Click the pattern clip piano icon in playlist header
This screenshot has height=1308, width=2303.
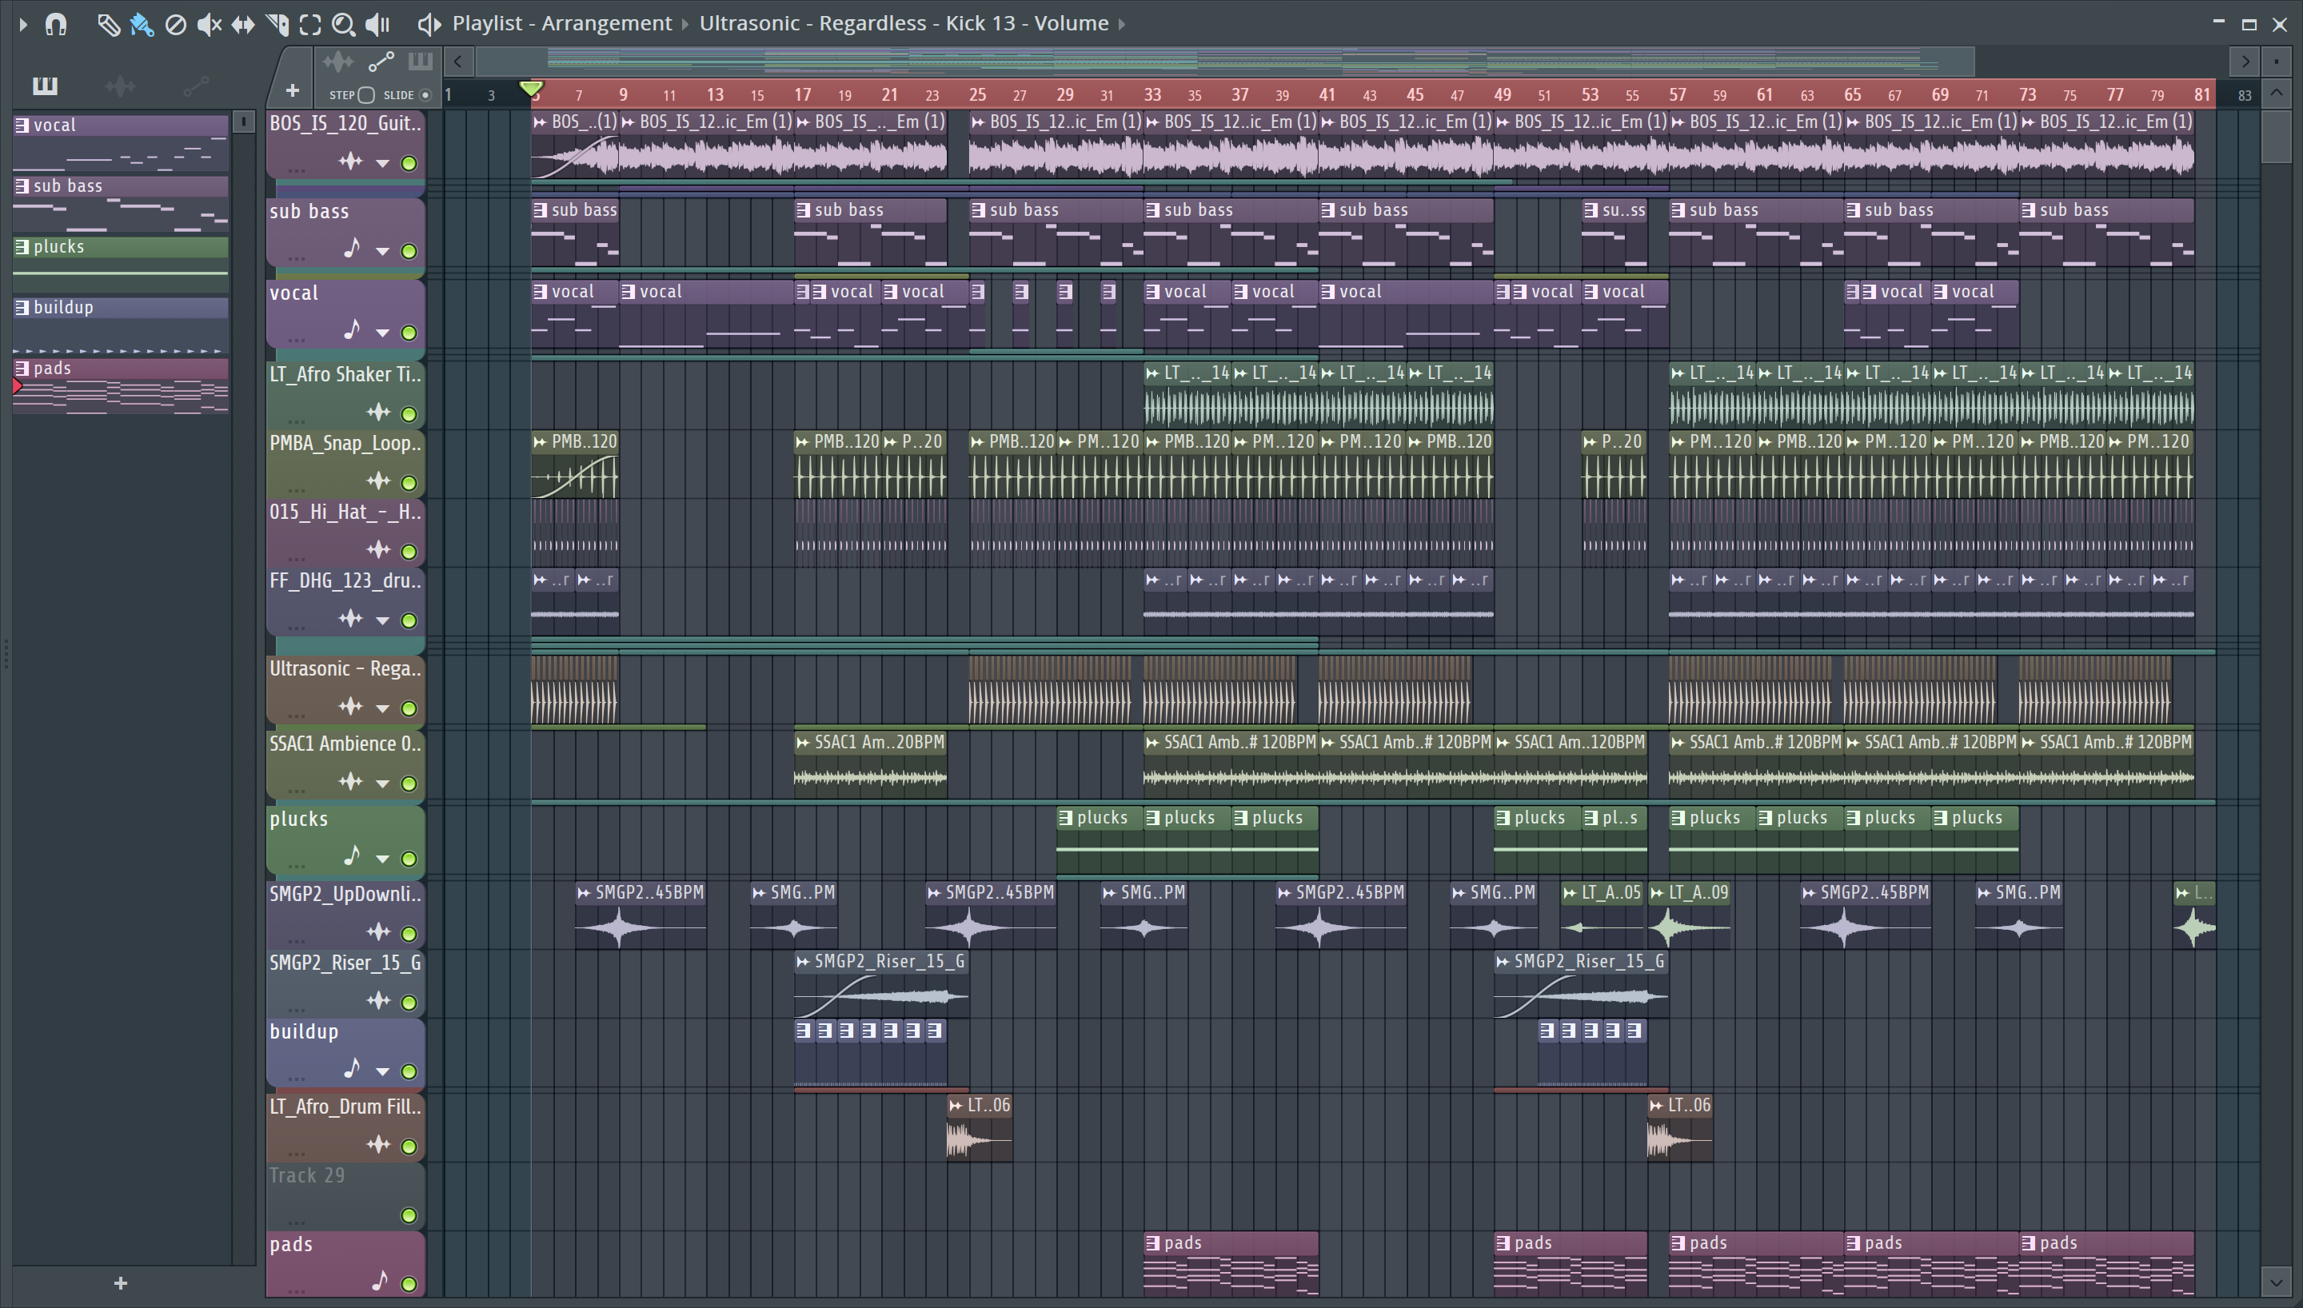[420, 62]
